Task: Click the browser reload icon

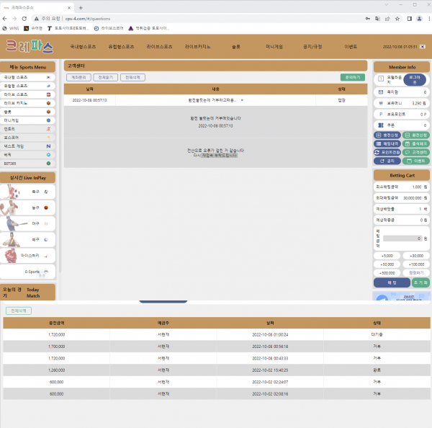Action: (x=24, y=19)
